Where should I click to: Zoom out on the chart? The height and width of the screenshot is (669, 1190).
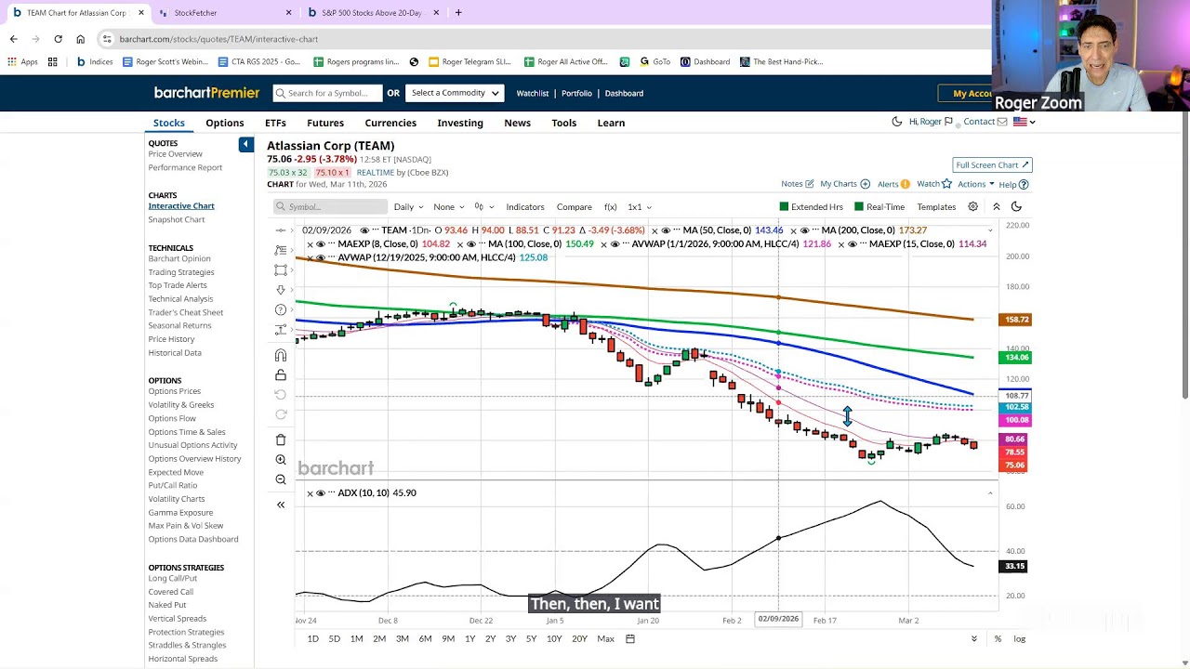(x=281, y=479)
